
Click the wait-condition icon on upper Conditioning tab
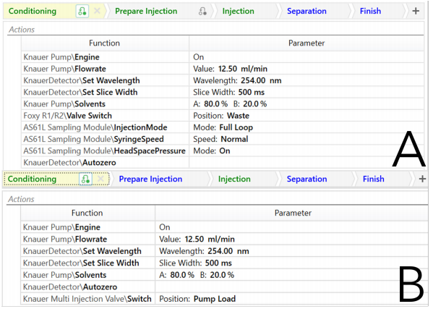(x=82, y=12)
